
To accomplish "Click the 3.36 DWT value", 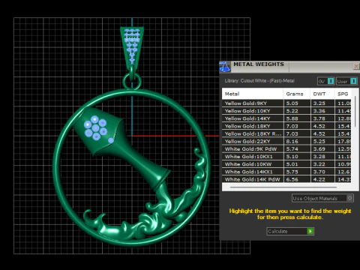I will (319, 111).
